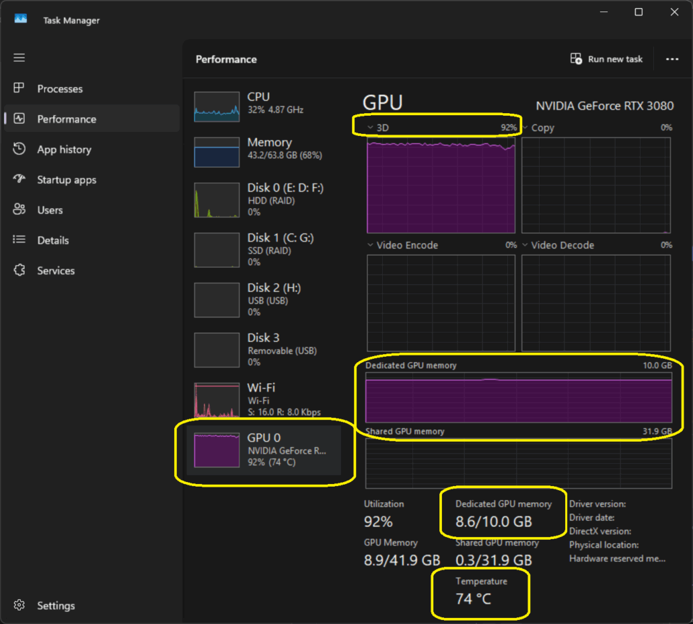This screenshot has width=693, height=624.
Task: Click the Copy engine graph
Action: 596,185
